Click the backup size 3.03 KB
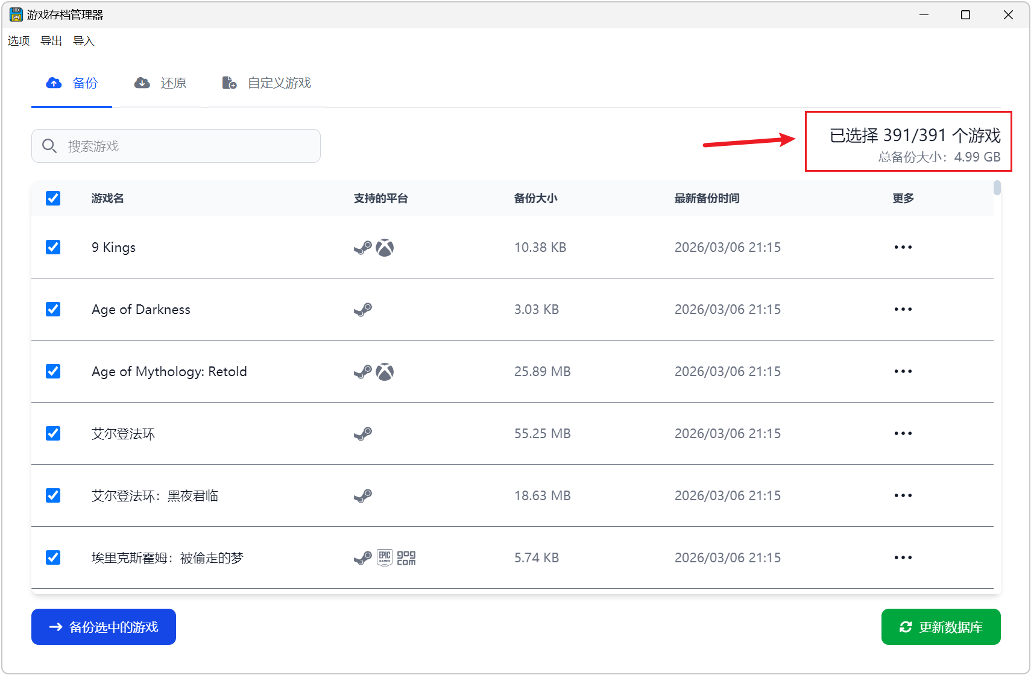Viewport: 1031px width, 675px height. (537, 309)
